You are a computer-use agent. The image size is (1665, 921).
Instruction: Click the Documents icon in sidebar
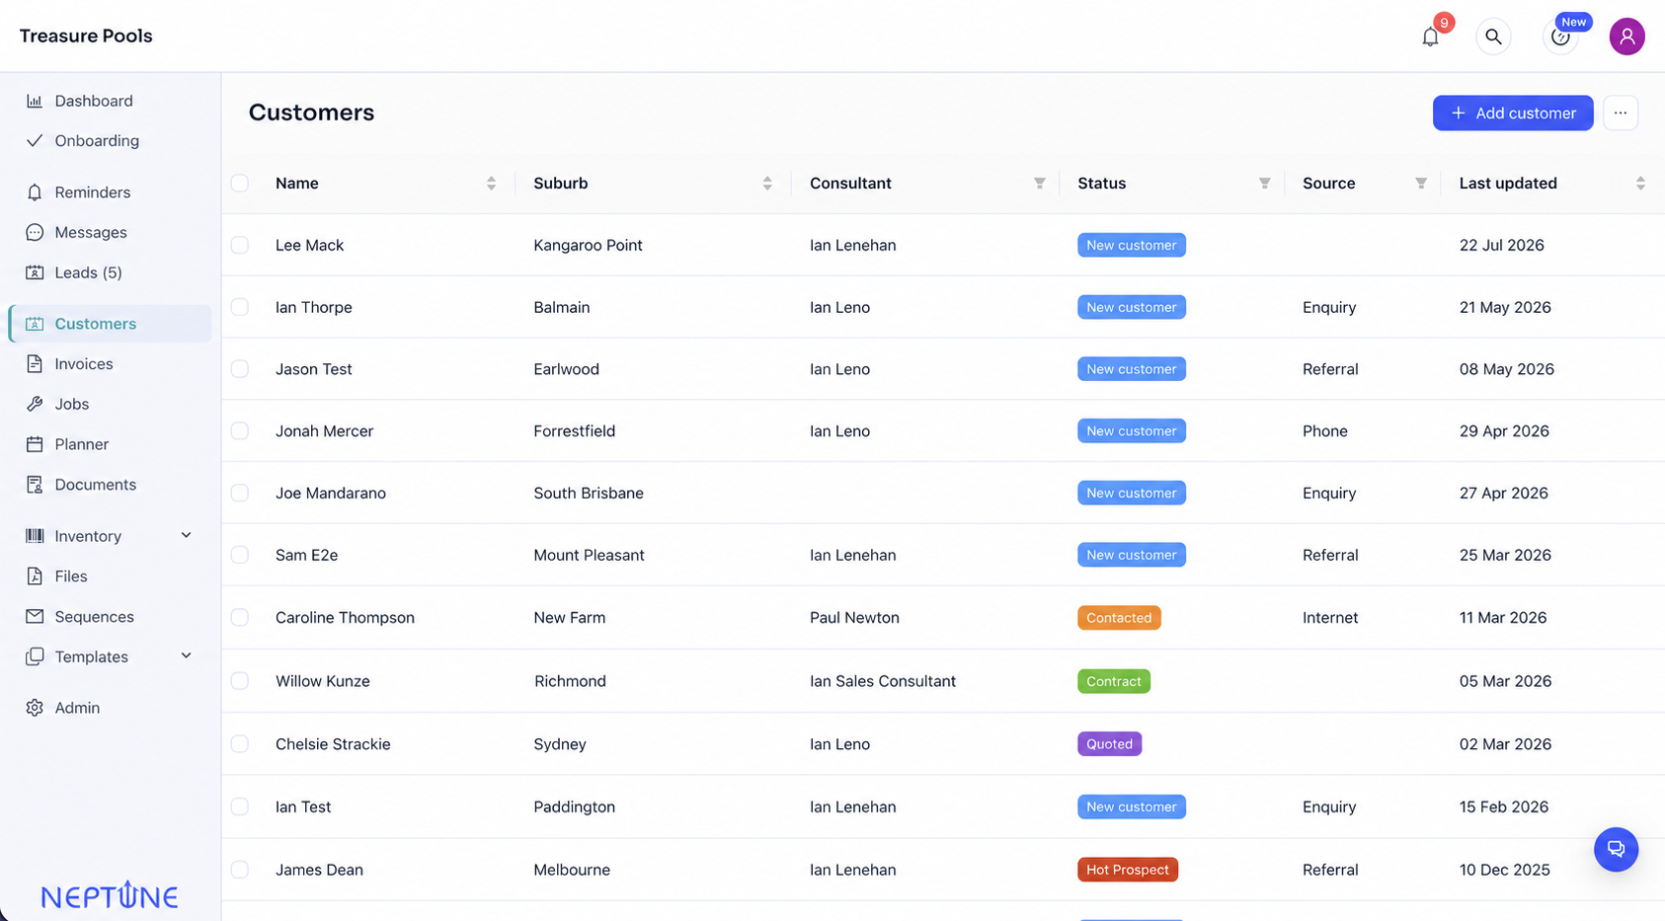point(35,485)
